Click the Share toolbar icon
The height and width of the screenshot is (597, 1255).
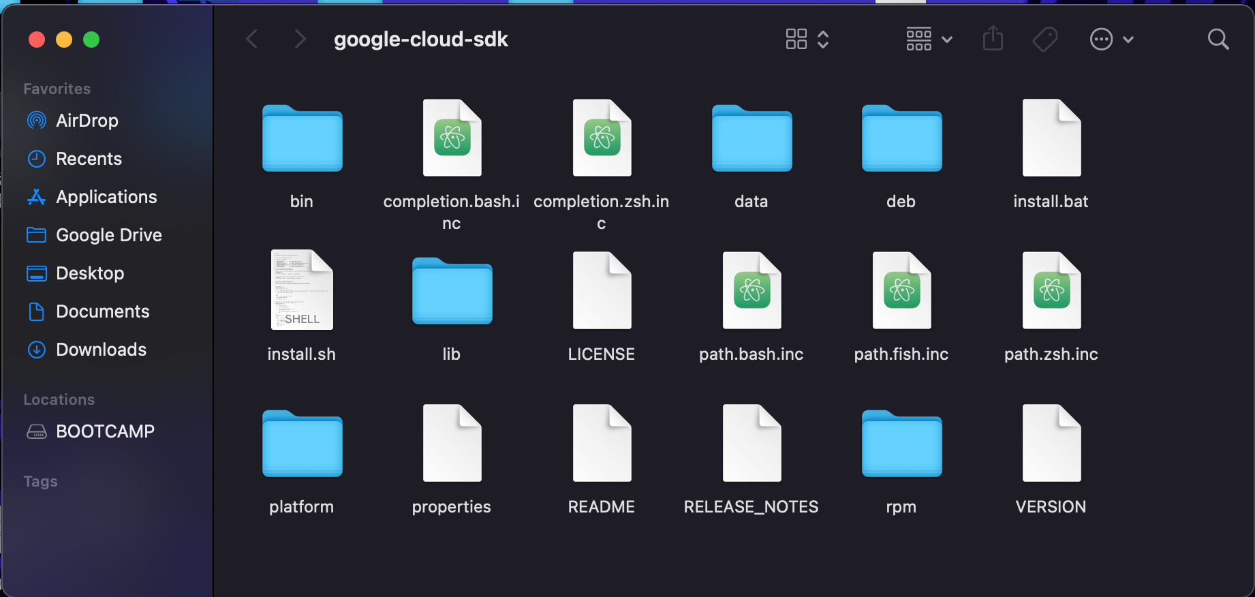tap(993, 38)
